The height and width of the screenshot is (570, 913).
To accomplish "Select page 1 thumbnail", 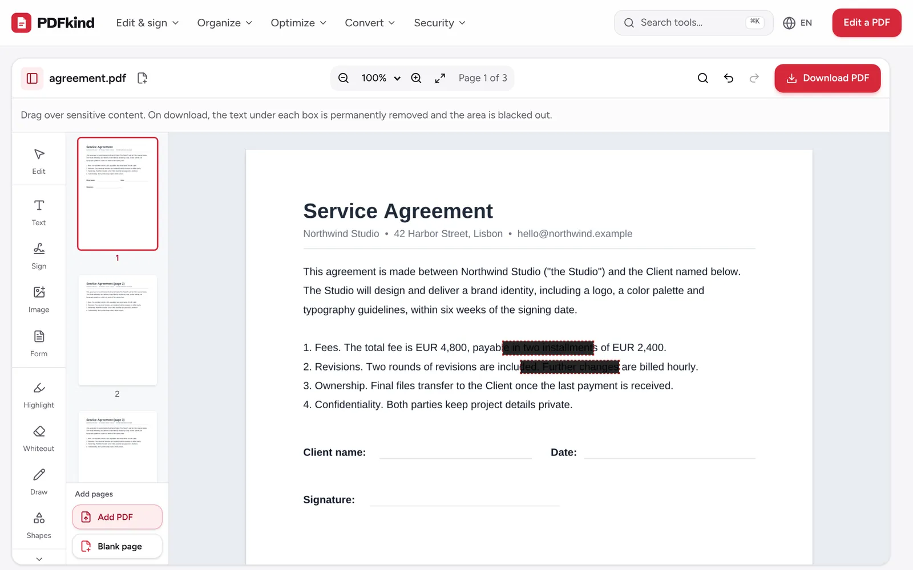I will pos(118,194).
